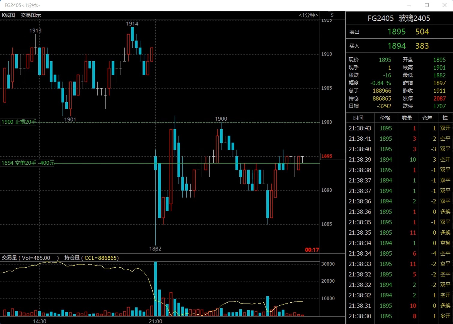This screenshot has height=324, width=453.
Task: Click the 交易量 (Vol=485.00) indicator label
Action: [30, 258]
